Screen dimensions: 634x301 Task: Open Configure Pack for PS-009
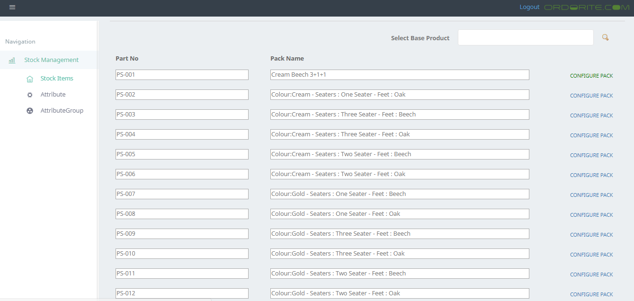[591, 235]
